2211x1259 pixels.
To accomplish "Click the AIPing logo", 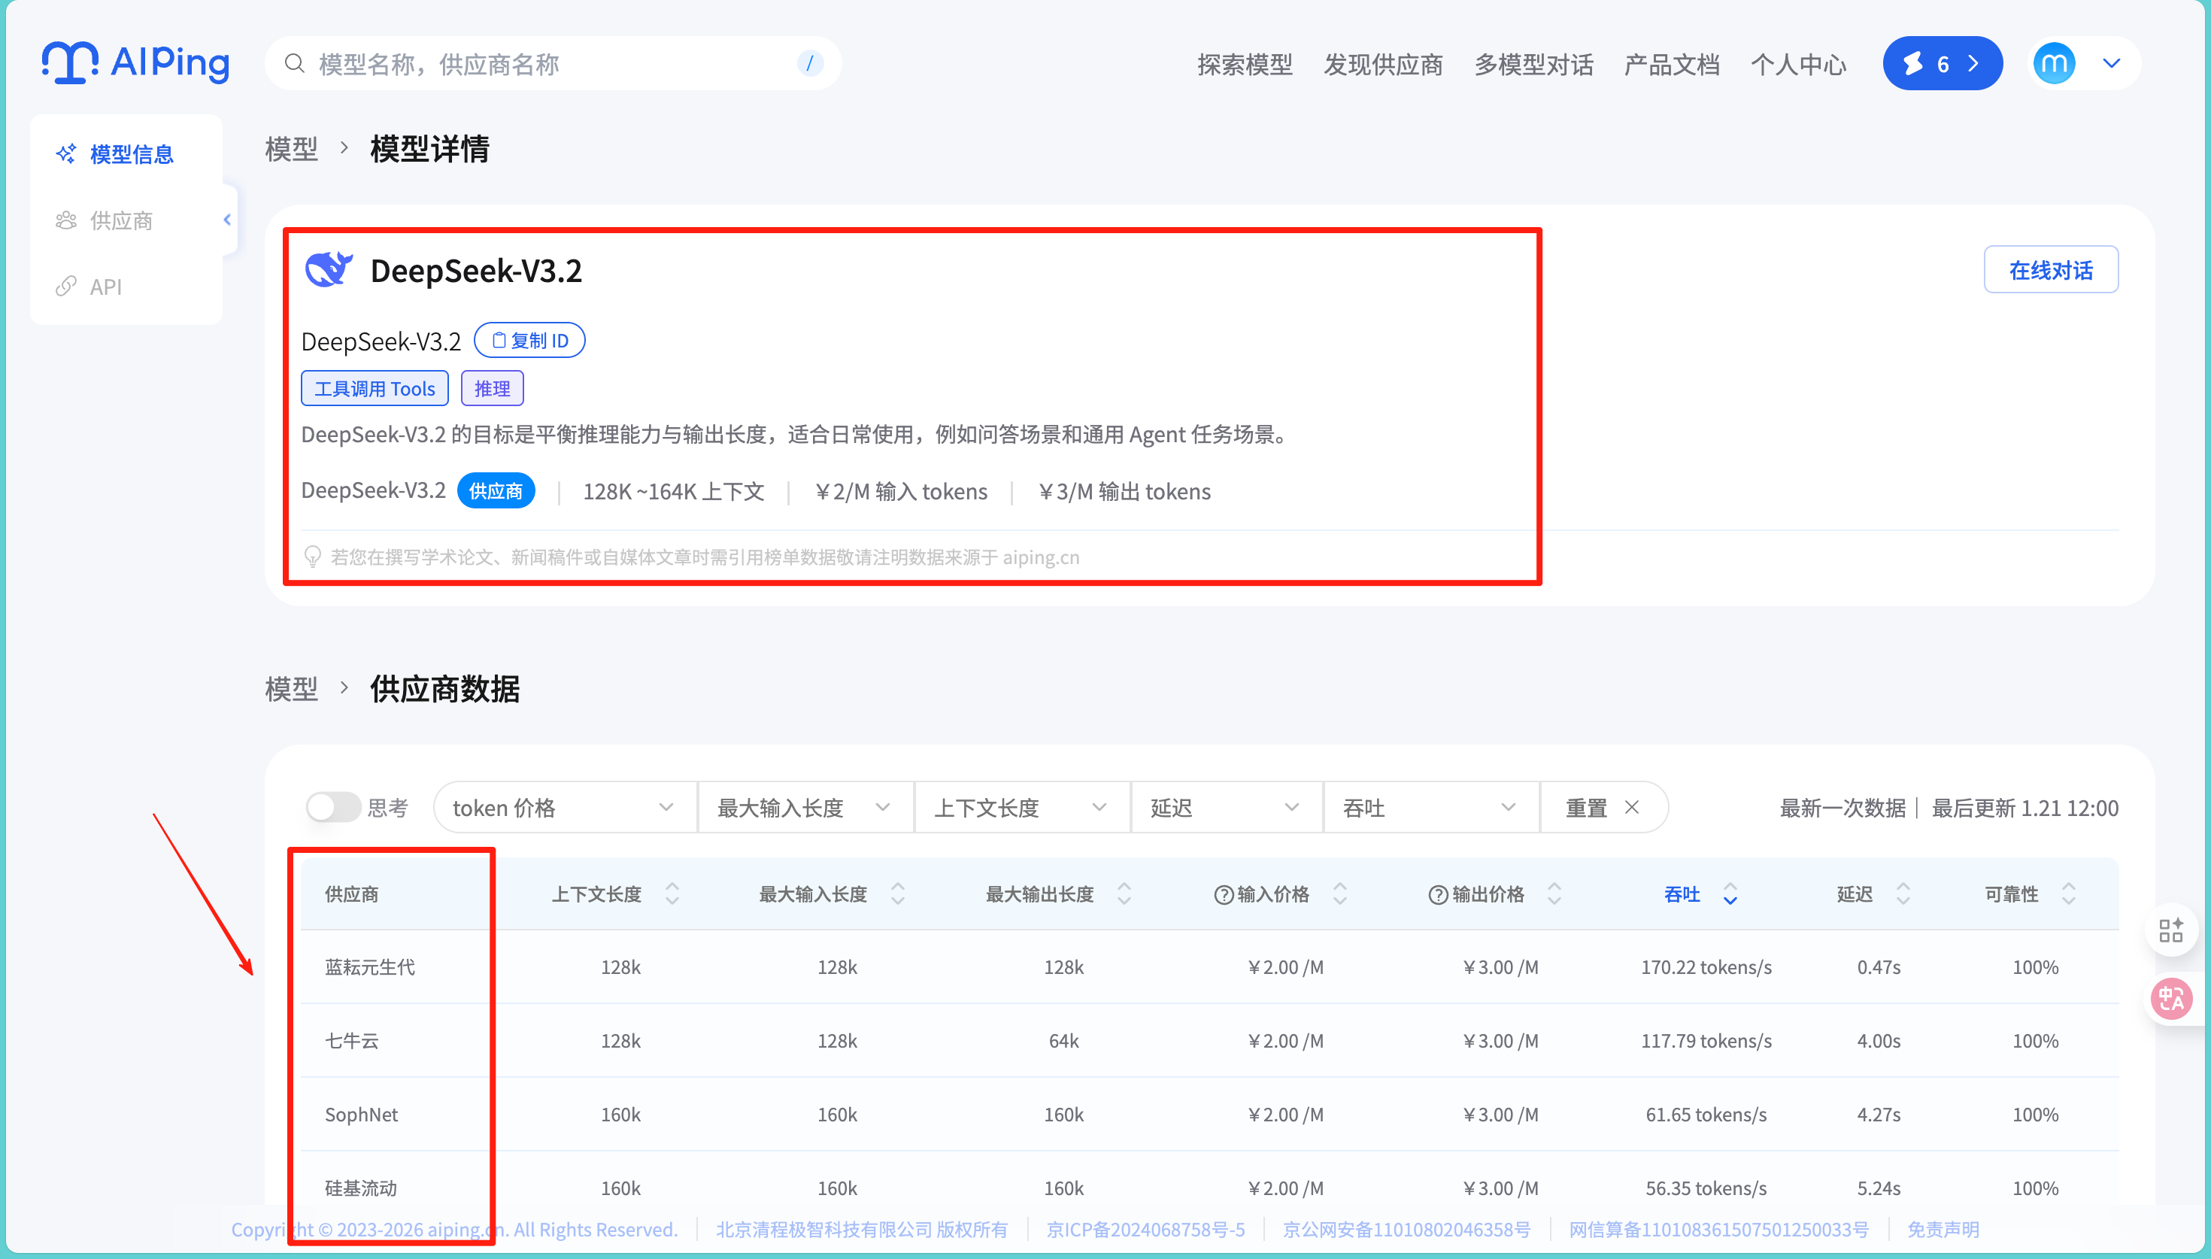I will coord(135,63).
